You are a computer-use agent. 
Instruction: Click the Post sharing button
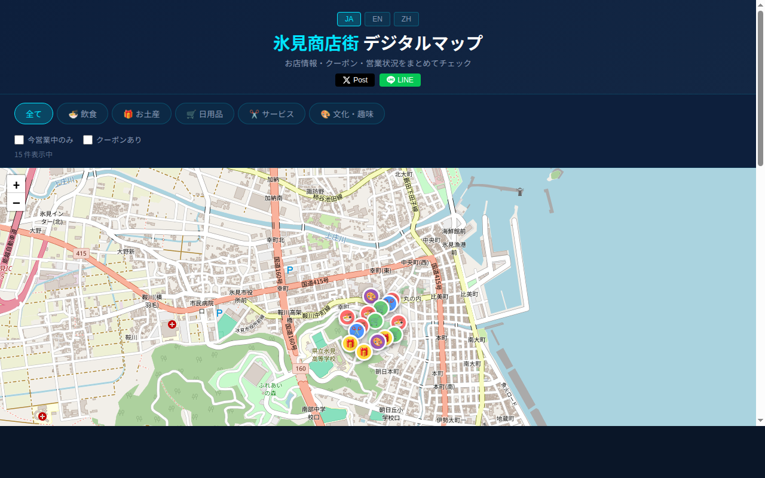pos(354,79)
